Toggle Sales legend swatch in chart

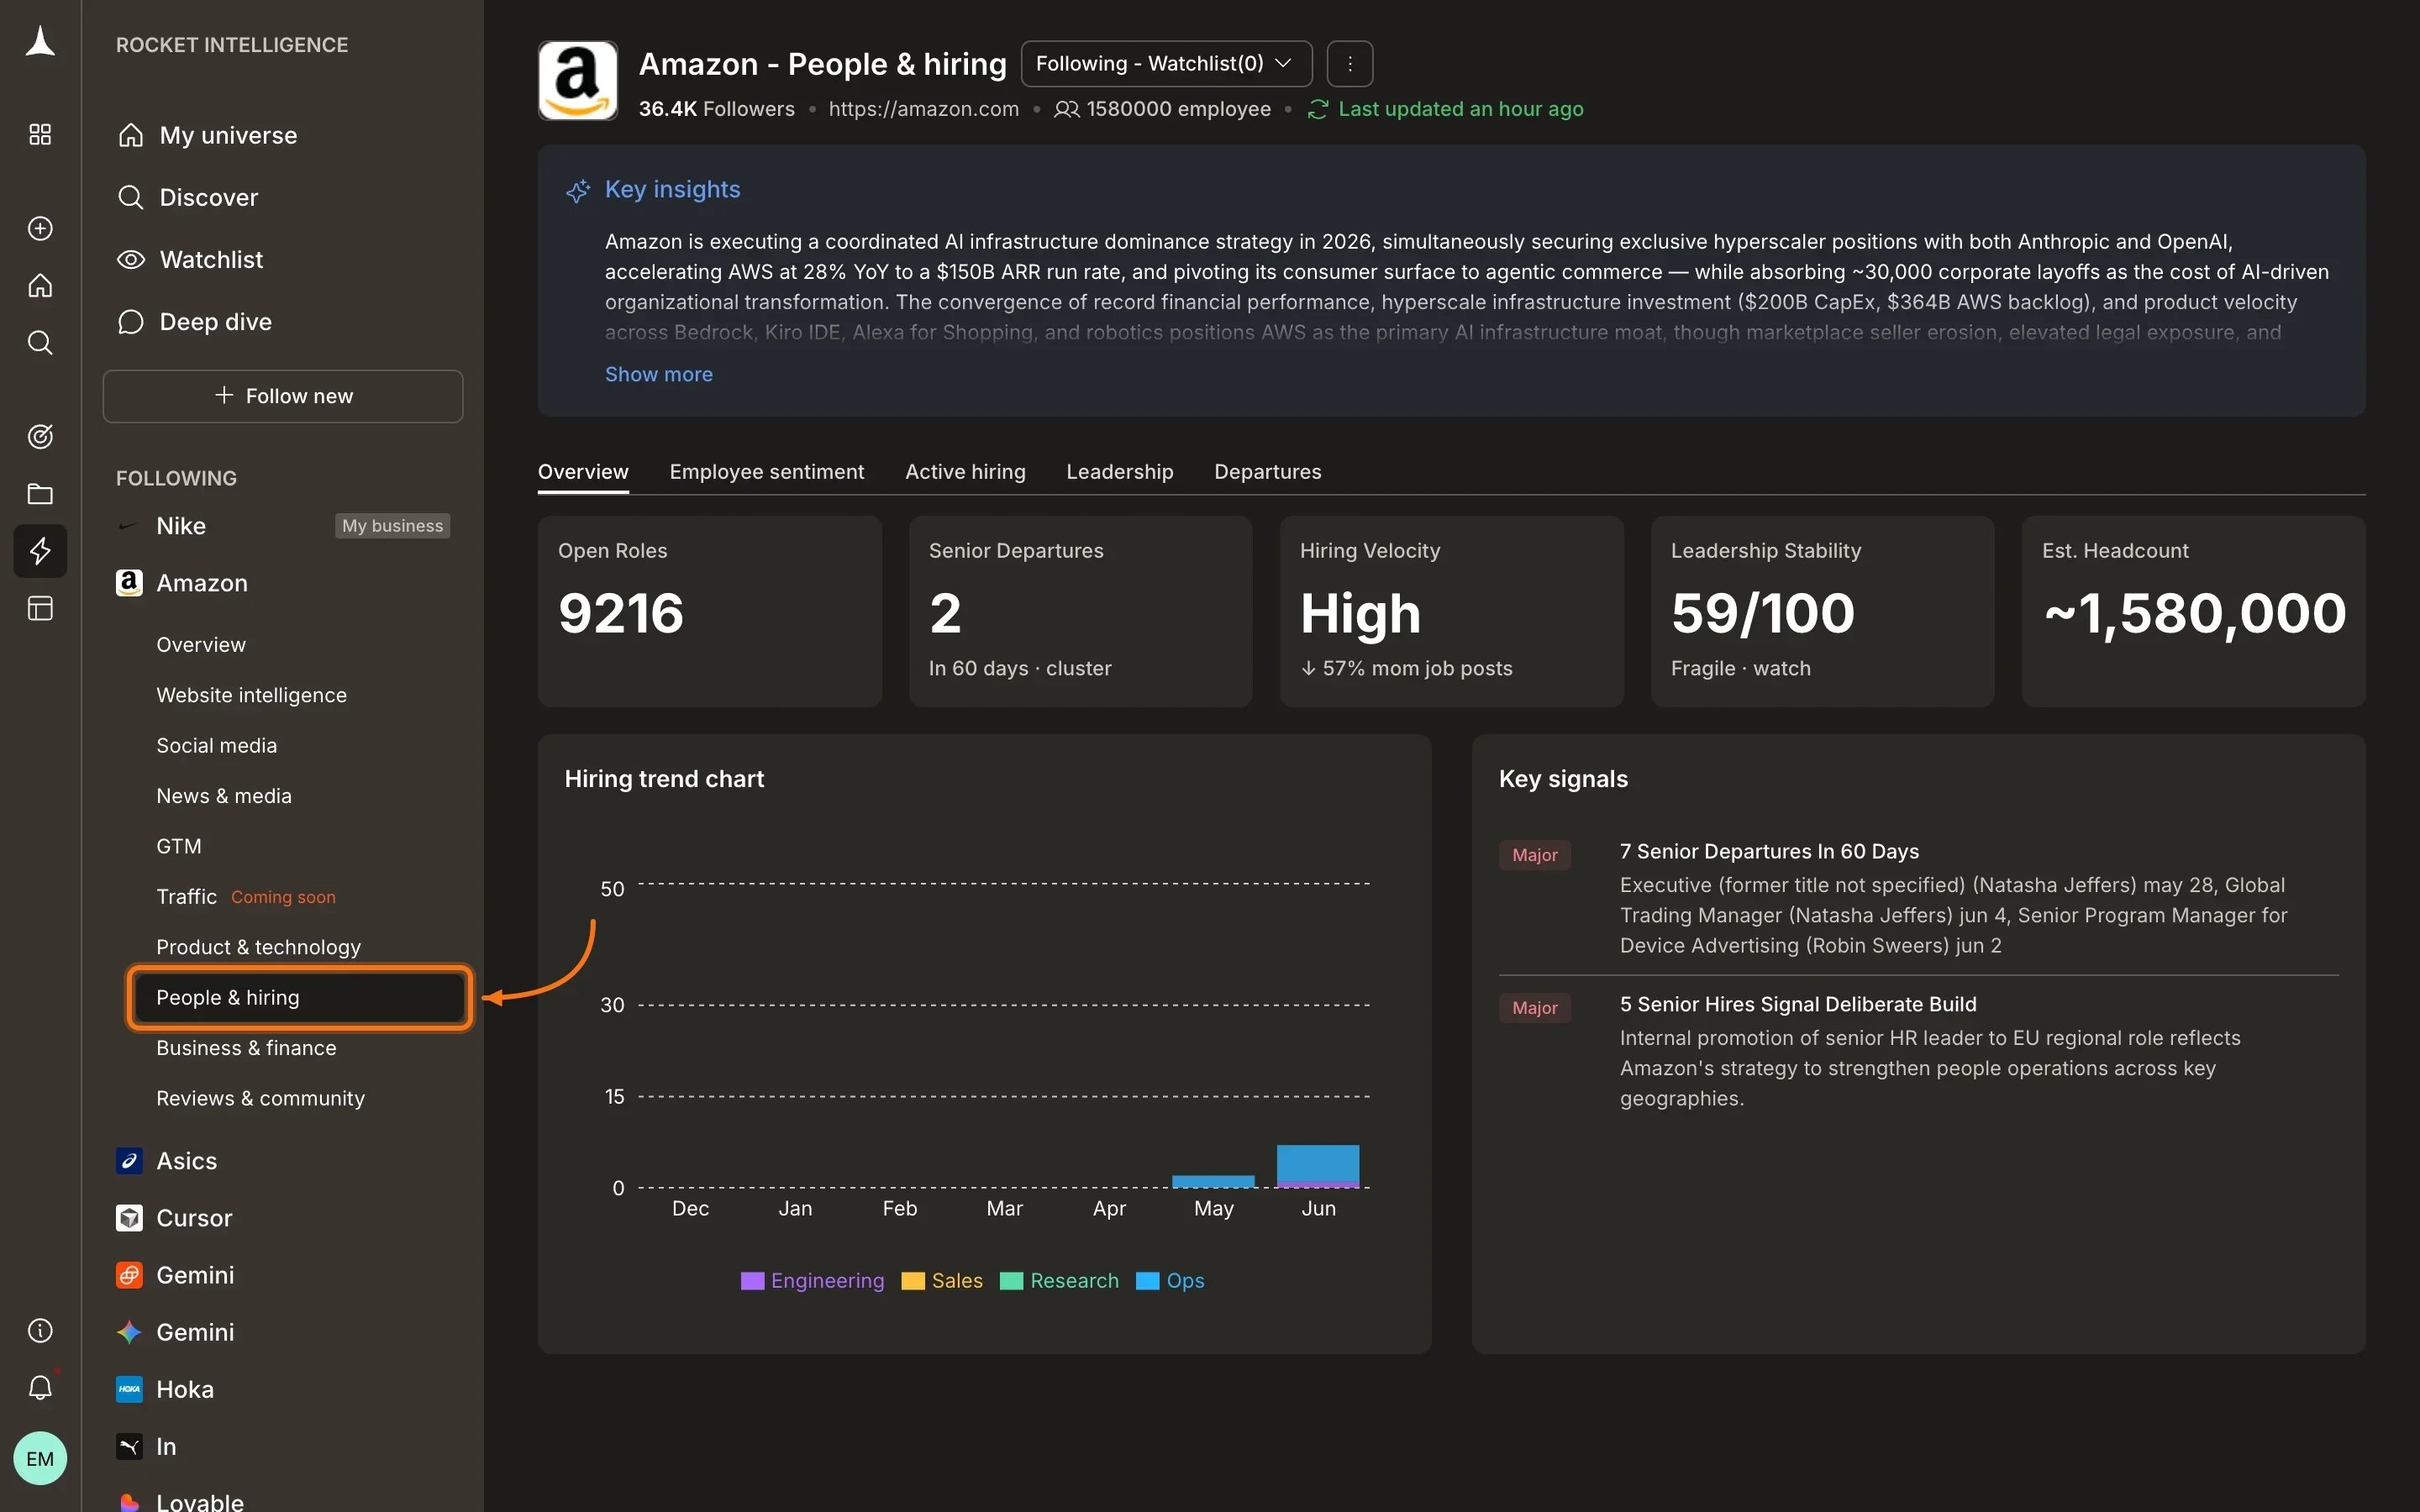(x=913, y=1281)
